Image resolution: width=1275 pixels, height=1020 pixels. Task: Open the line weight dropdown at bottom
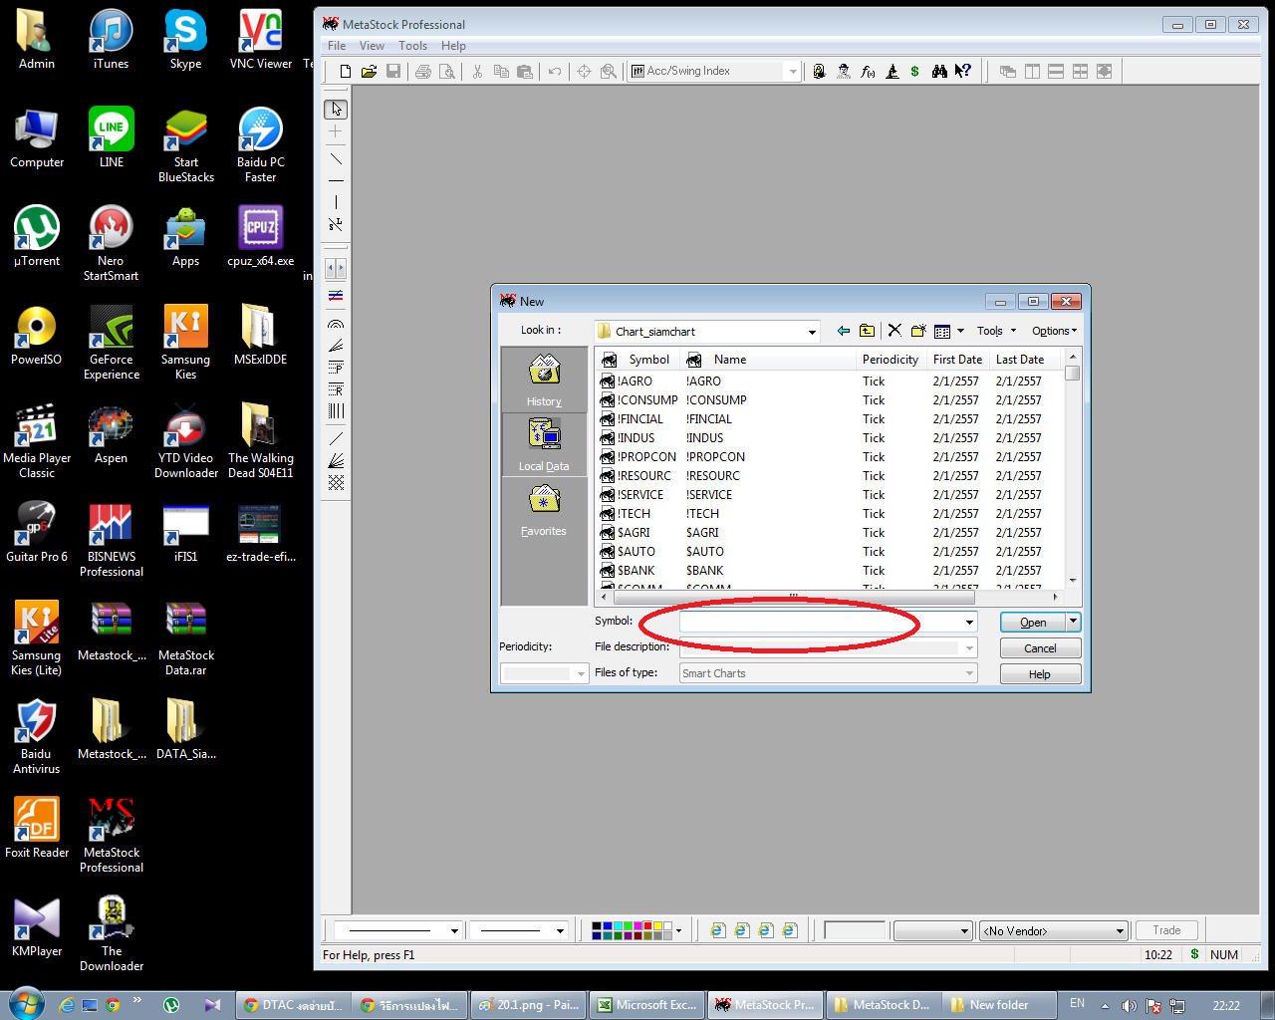tap(560, 931)
